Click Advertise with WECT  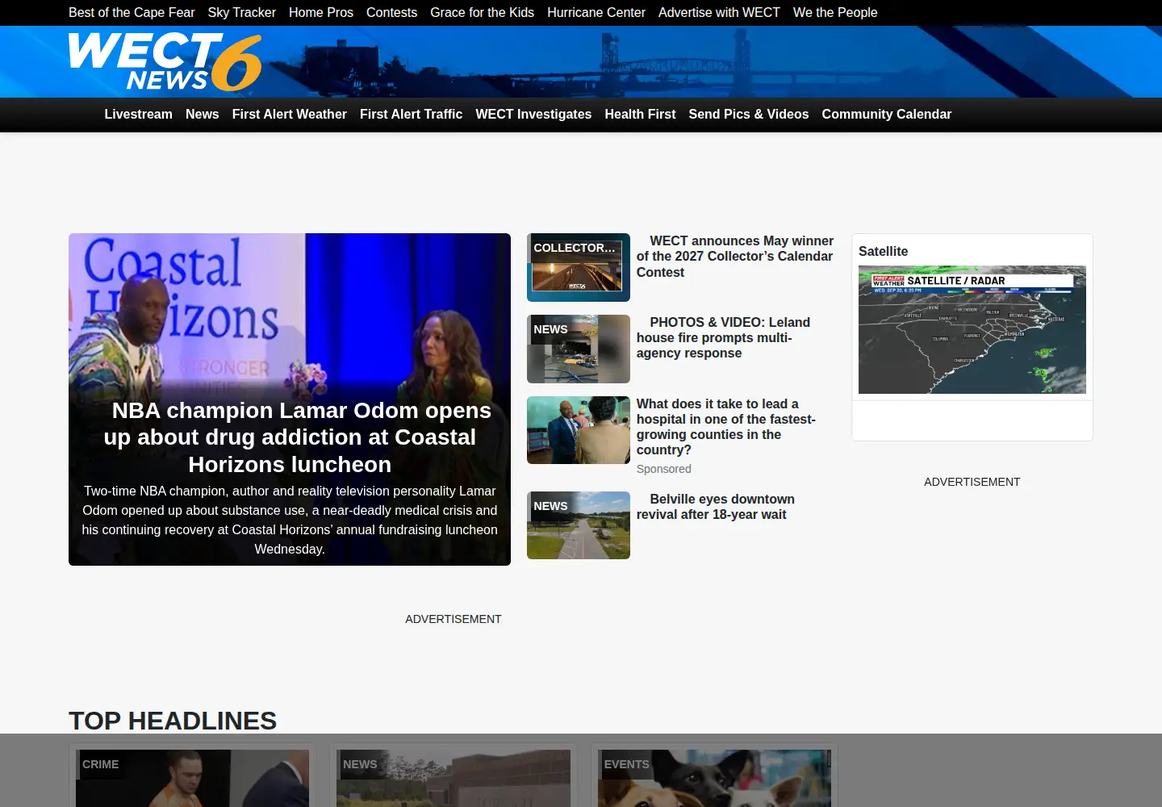tap(719, 12)
